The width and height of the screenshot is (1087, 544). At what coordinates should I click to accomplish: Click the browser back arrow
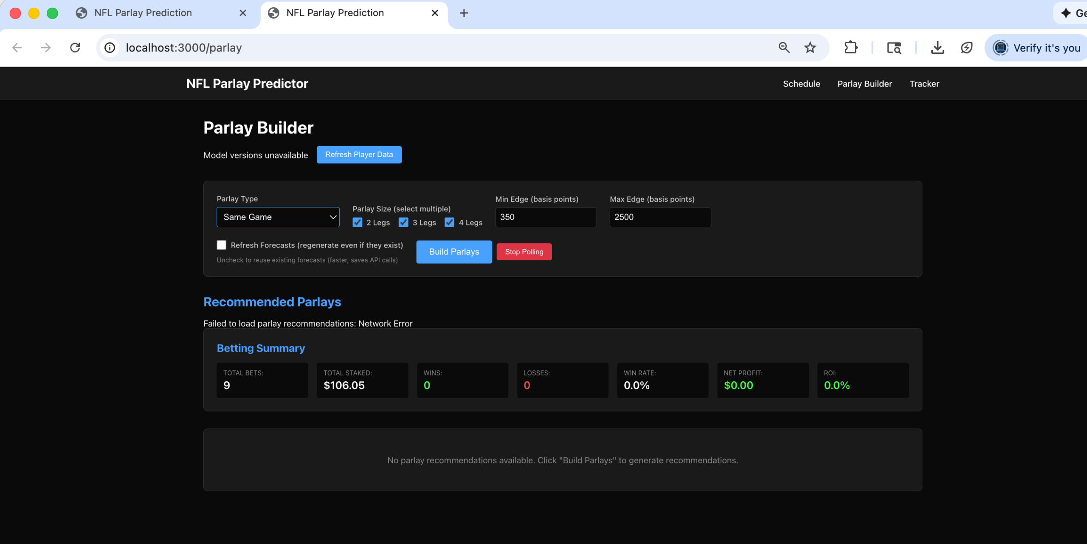pos(17,48)
